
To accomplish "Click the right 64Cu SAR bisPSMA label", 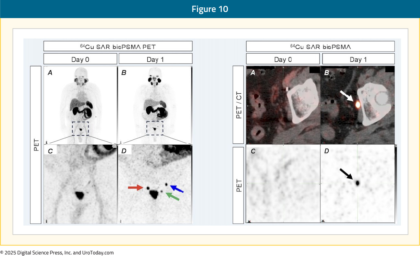I will (x=320, y=46).
